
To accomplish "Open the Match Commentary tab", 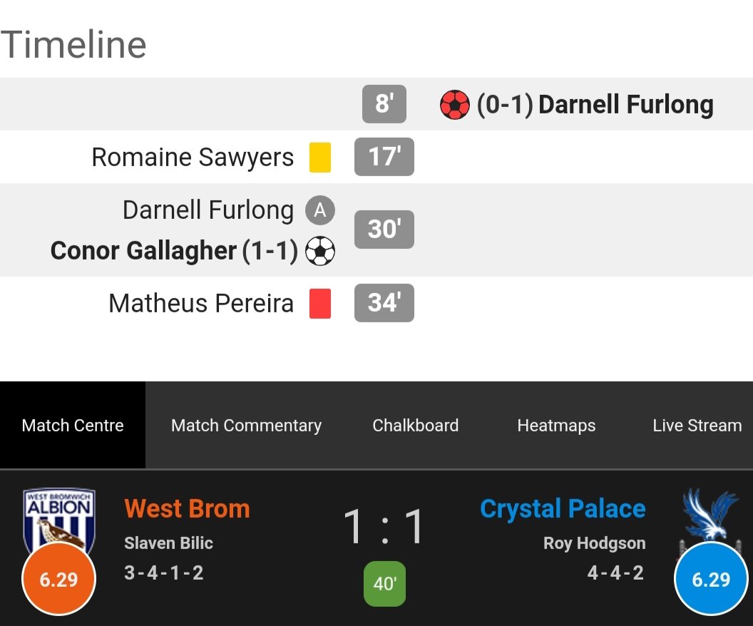I will 246,425.
